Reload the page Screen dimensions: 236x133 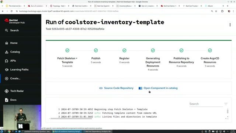click(x=11, y=11)
